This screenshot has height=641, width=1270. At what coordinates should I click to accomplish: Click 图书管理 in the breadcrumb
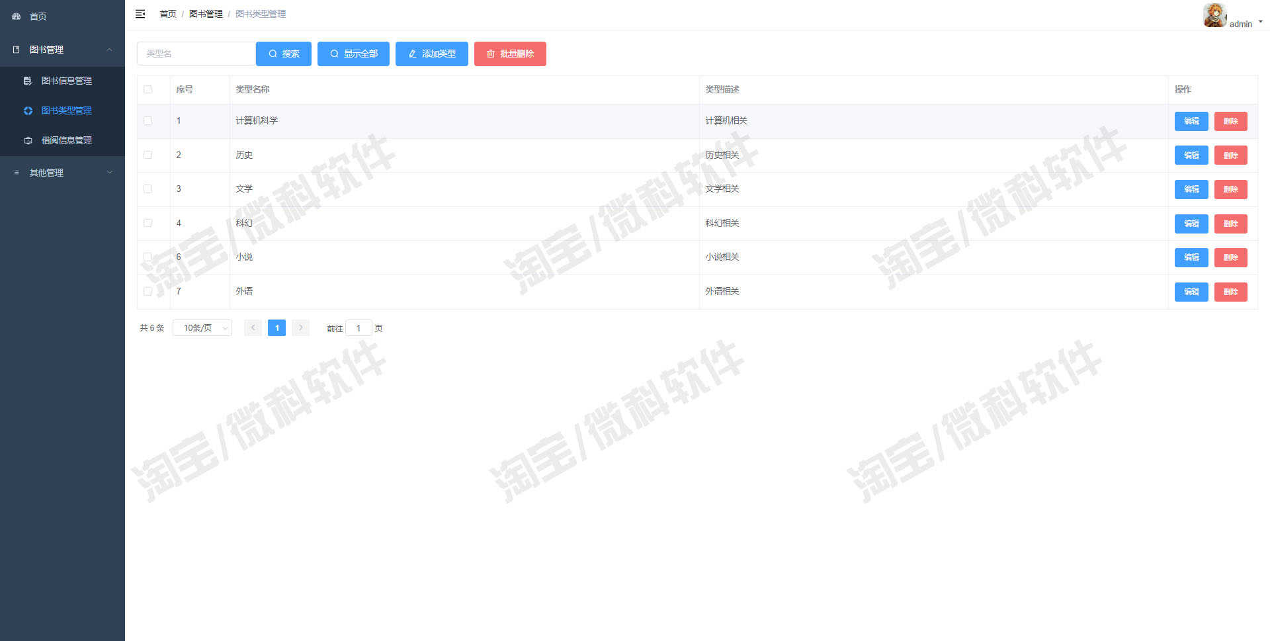[206, 14]
